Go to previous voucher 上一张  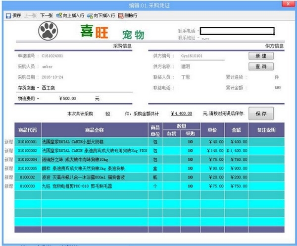[x=30, y=15]
